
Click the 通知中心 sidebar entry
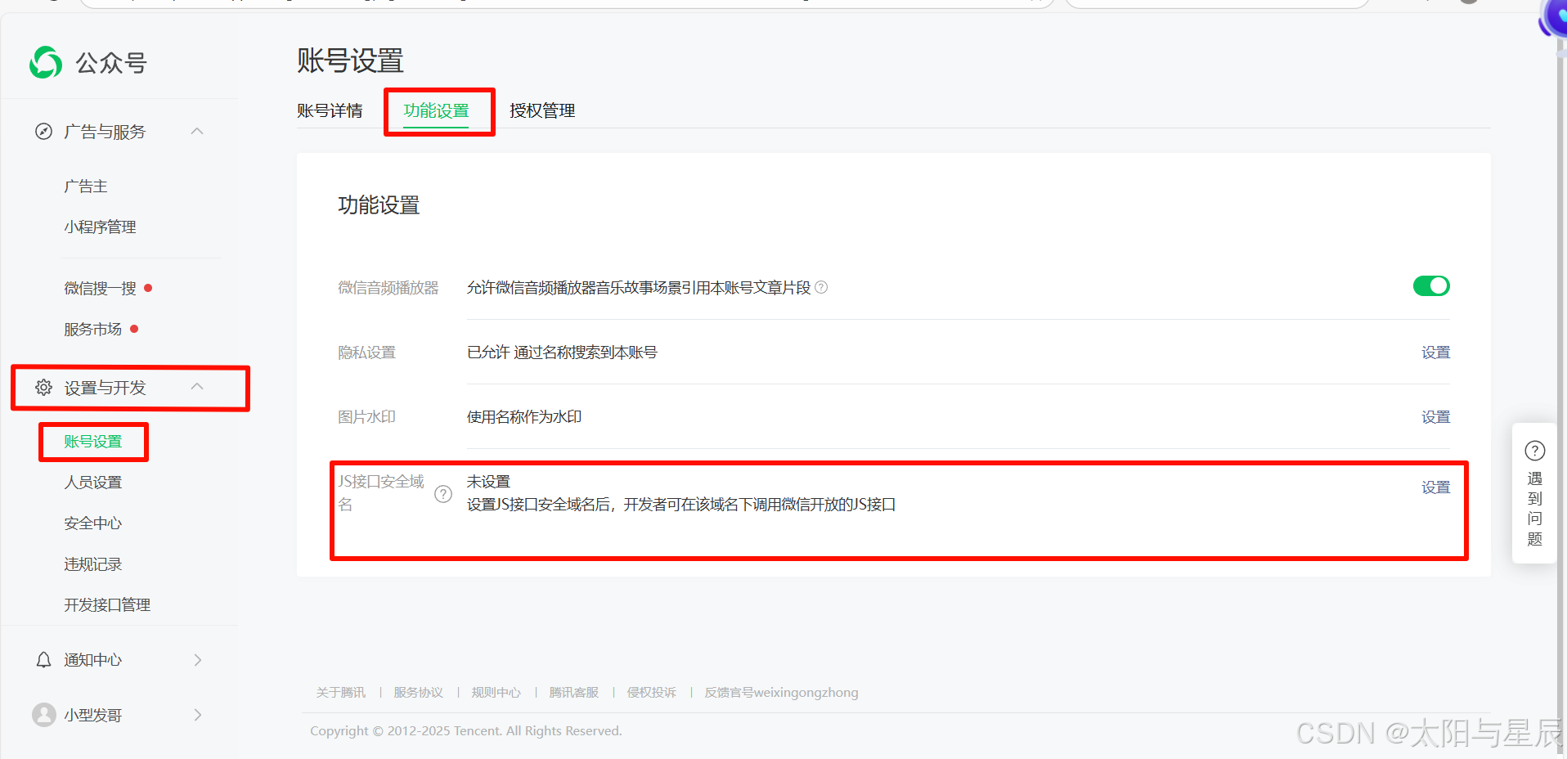click(119, 660)
